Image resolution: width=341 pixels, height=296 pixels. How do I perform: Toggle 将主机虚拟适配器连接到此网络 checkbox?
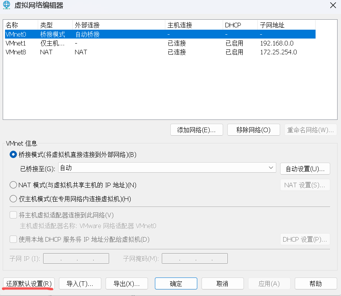tap(13, 215)
